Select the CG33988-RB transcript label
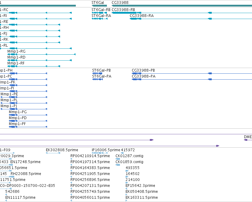Viewport: 252px width, 202px height. (x=123, y=10)
